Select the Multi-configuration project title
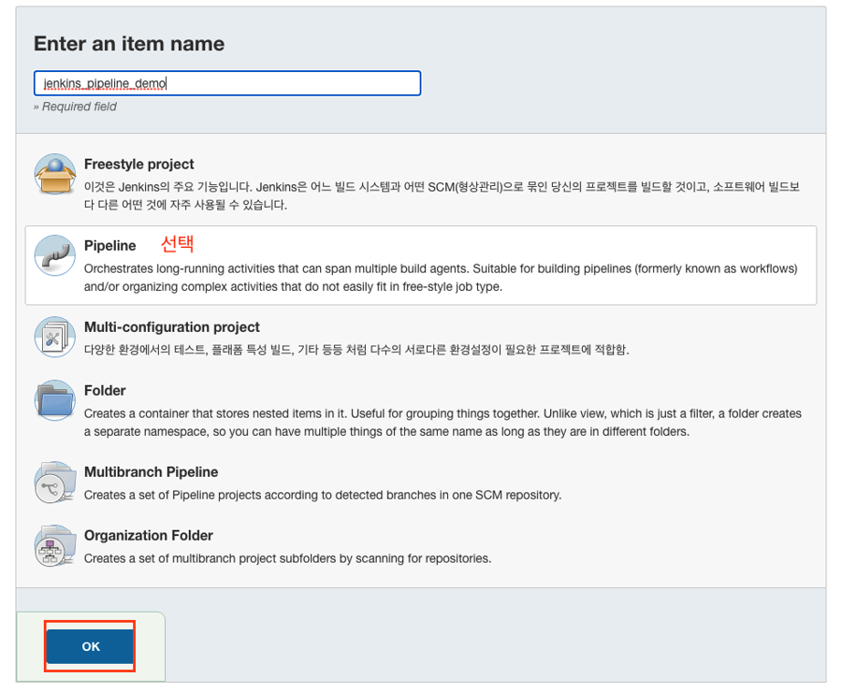This screenshot has width=842, height=692. tap(172, 327)
